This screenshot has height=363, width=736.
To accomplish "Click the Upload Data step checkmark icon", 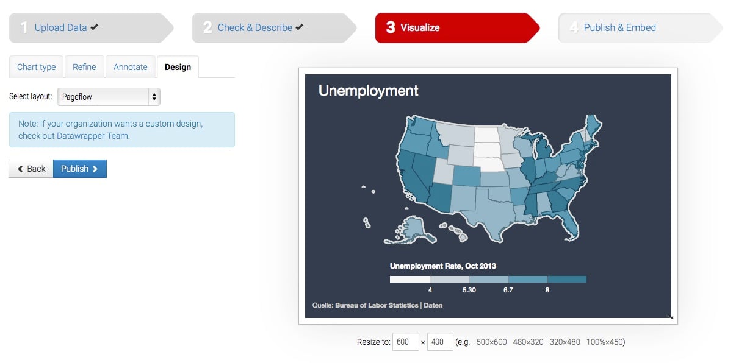I will (x=94, y=27).
